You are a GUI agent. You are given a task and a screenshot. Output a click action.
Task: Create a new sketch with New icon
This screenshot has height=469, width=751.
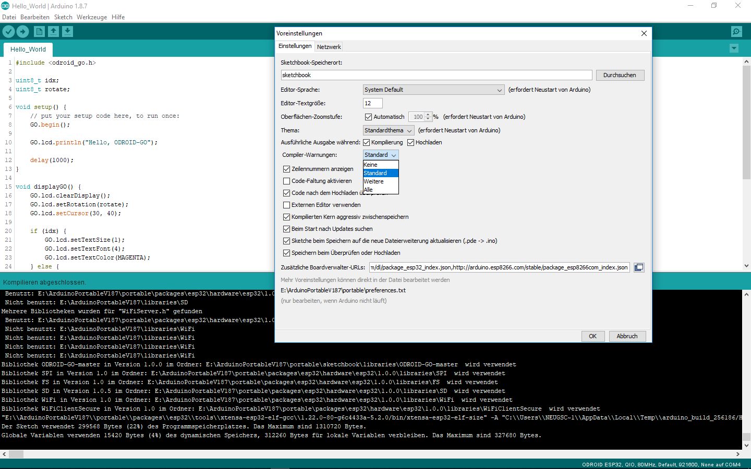[x=39, y=32]
